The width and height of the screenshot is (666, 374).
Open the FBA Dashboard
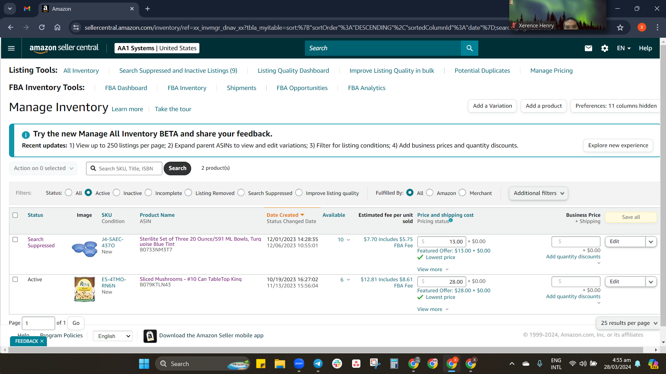click(x=126, y=88)
